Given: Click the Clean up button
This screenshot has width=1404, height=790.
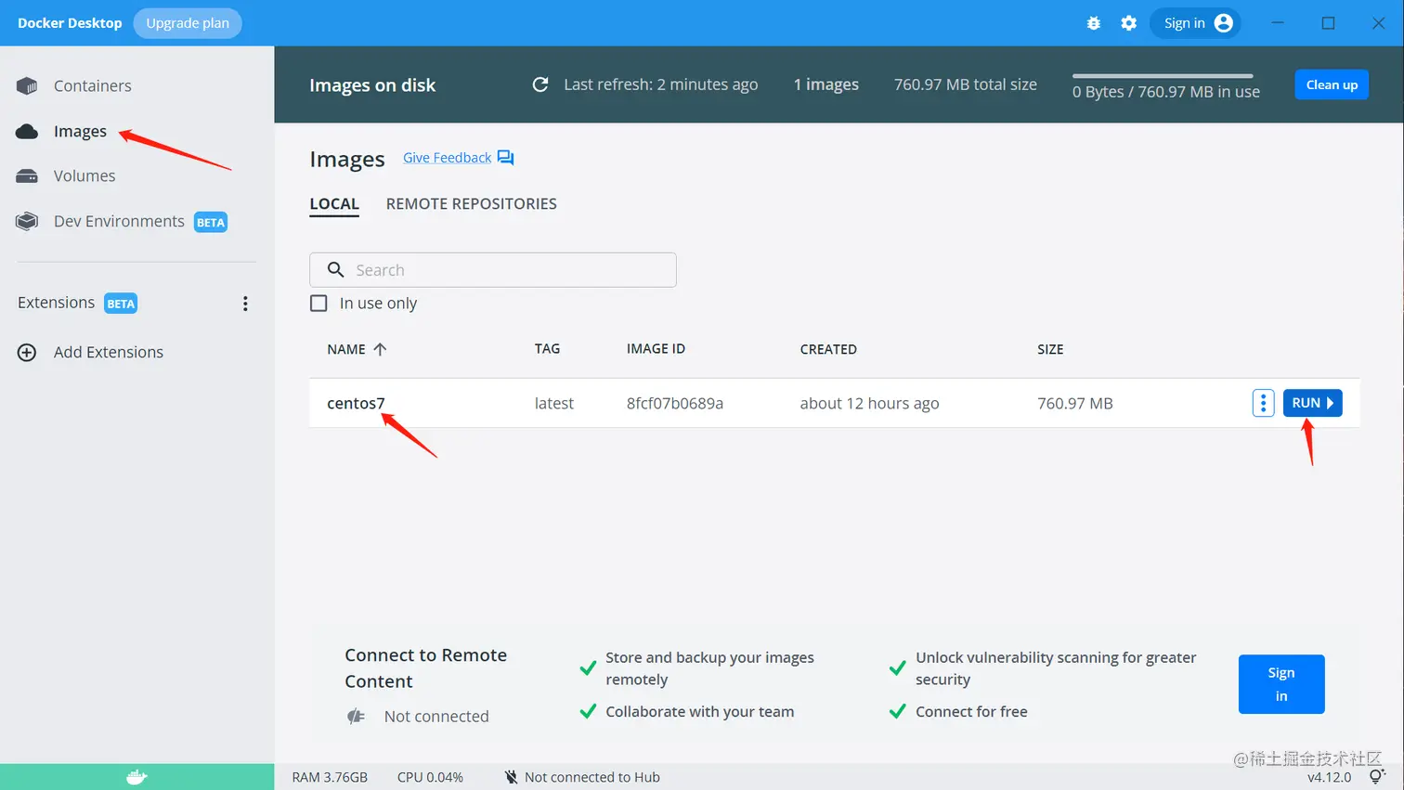Looking at the screenshot, I should coord(1332,84).
